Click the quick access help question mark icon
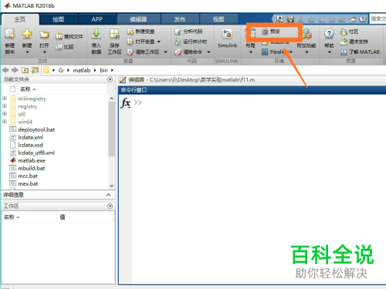The image size is (386, 289). pos(363,18)
